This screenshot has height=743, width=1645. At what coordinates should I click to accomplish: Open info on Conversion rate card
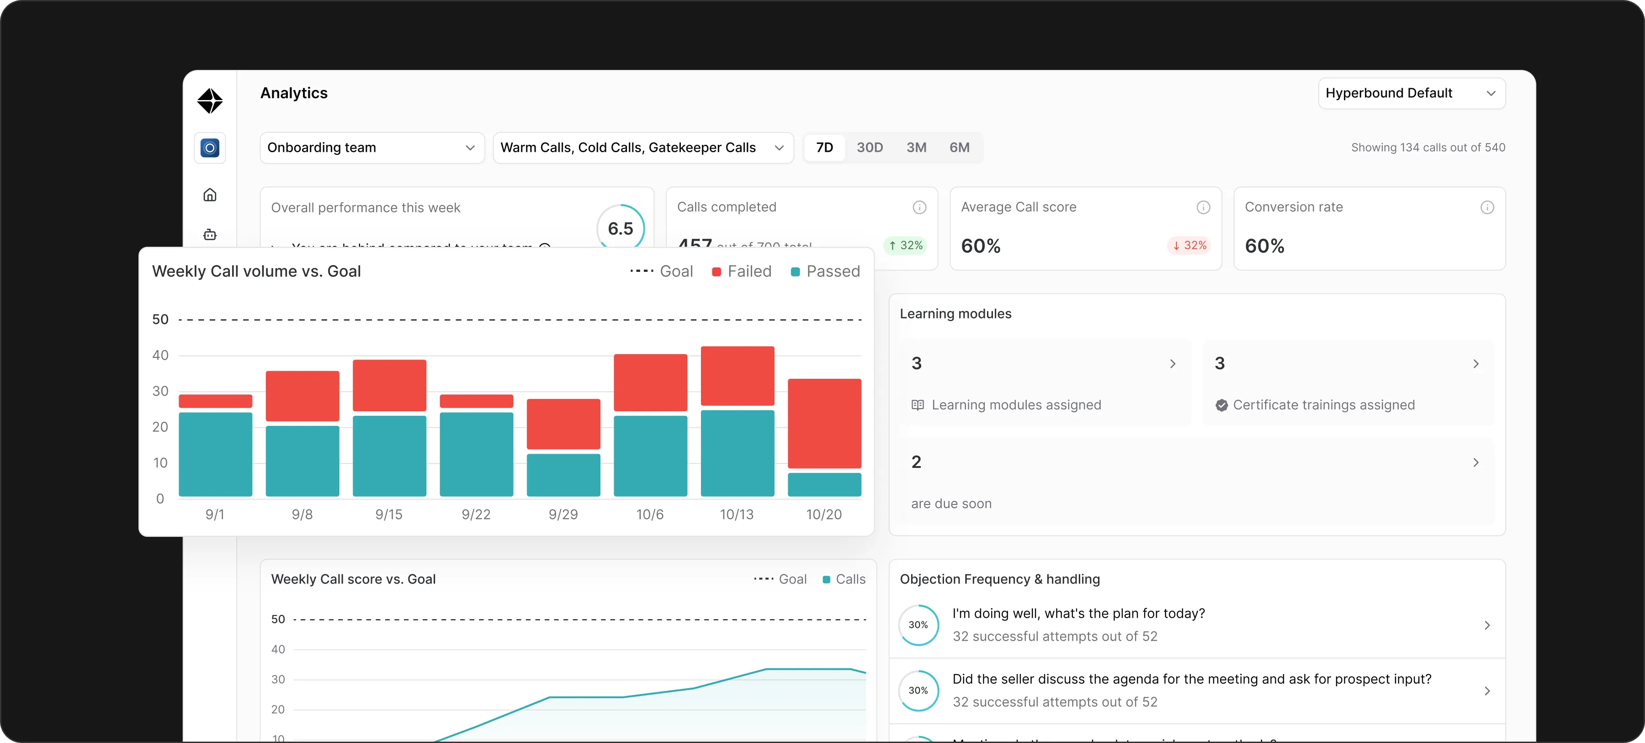[x=1487, y=207]
